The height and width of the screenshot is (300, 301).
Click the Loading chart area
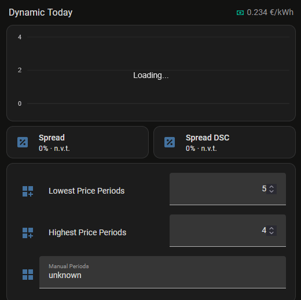(x=151, y=73)
